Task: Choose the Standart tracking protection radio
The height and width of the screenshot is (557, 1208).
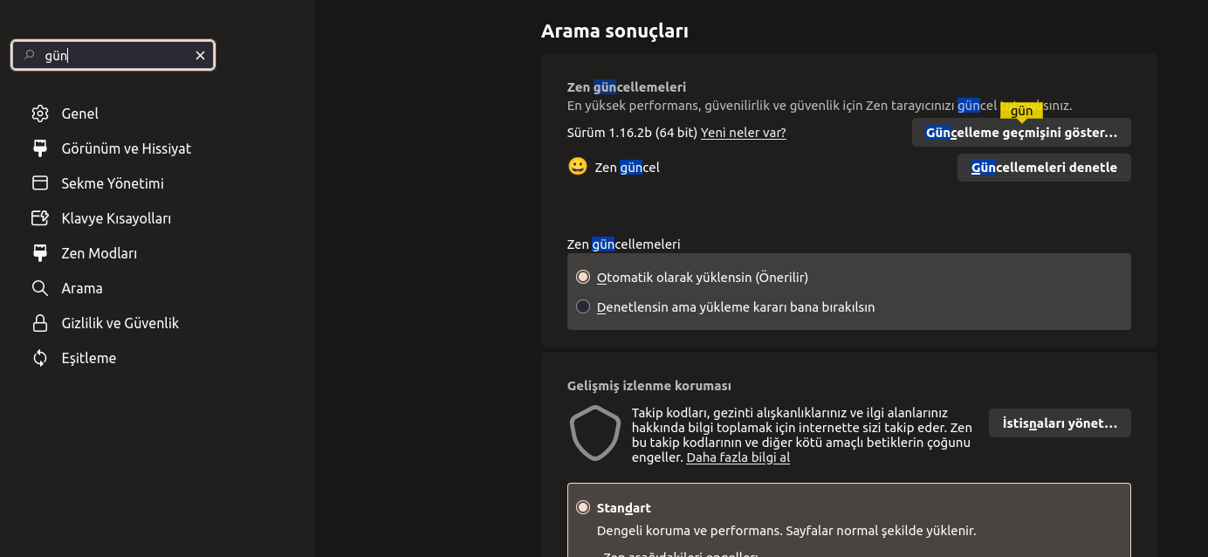Action: pyautogui.click(x=583, y=508)
